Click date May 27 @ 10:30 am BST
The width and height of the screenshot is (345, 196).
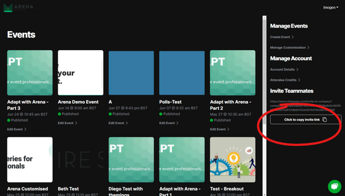[230, 114]
